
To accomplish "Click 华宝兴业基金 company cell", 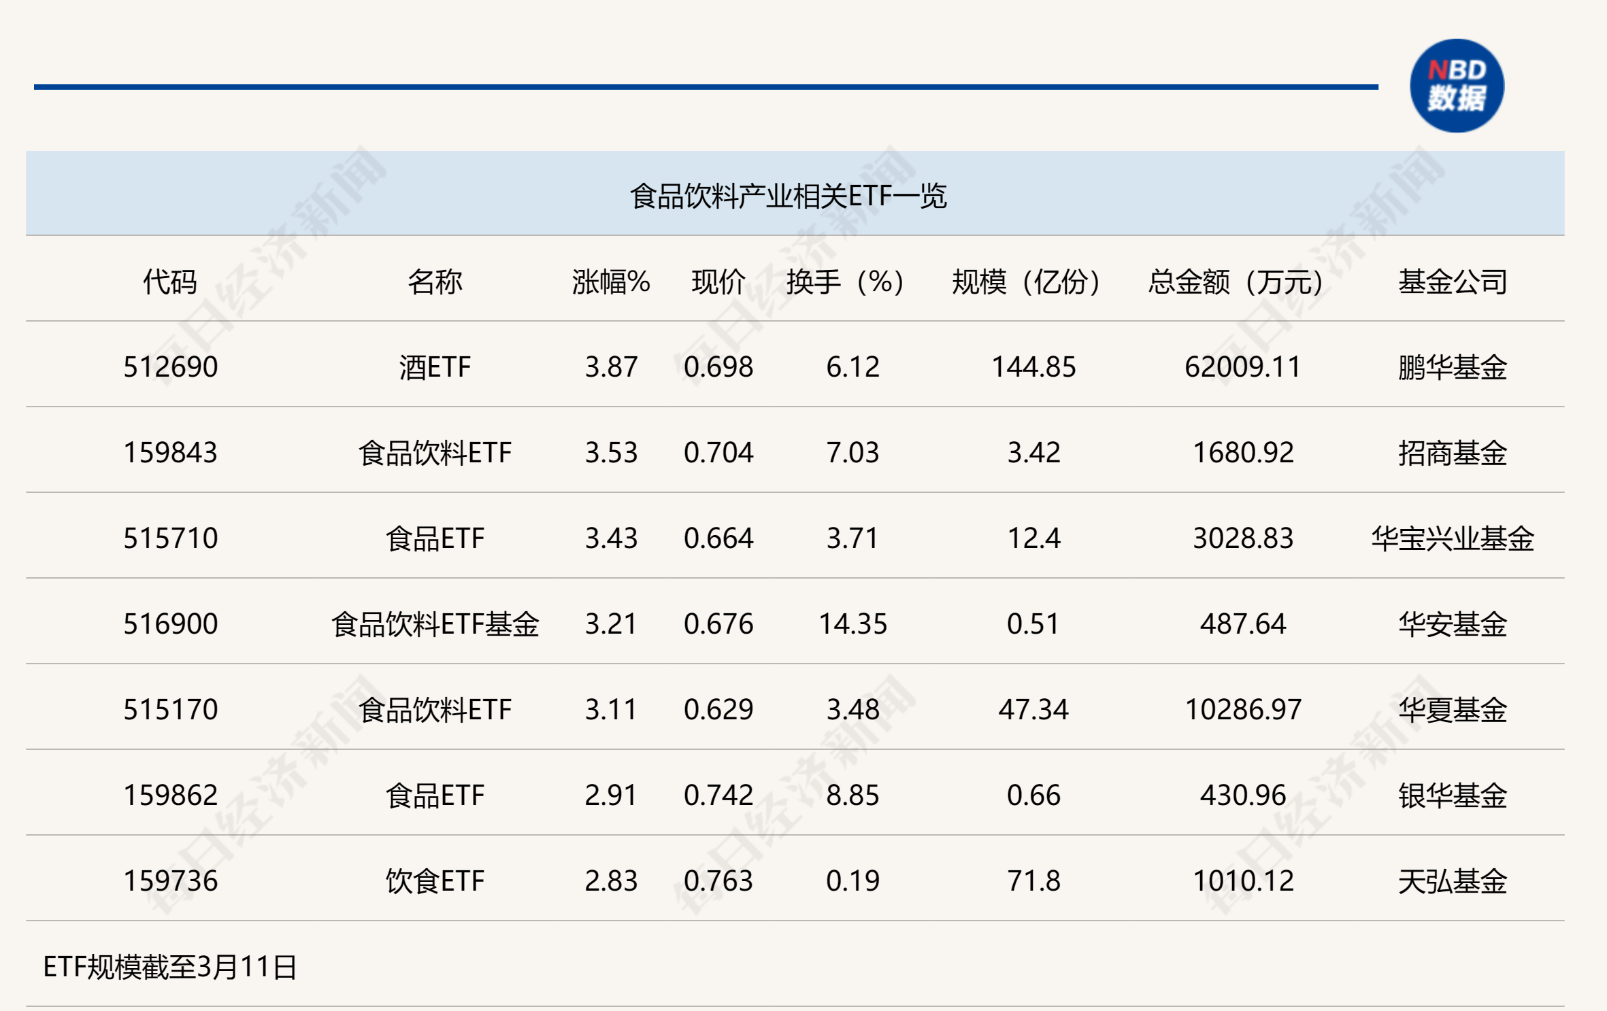I will tap(1453, 538).
